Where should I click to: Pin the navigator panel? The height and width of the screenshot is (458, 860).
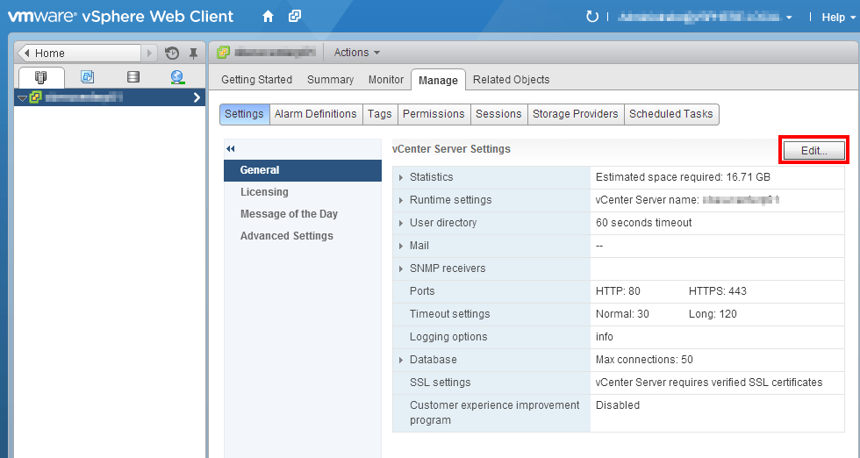193,54
